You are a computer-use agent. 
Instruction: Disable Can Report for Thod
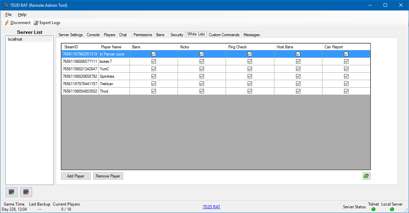(346, 91)
